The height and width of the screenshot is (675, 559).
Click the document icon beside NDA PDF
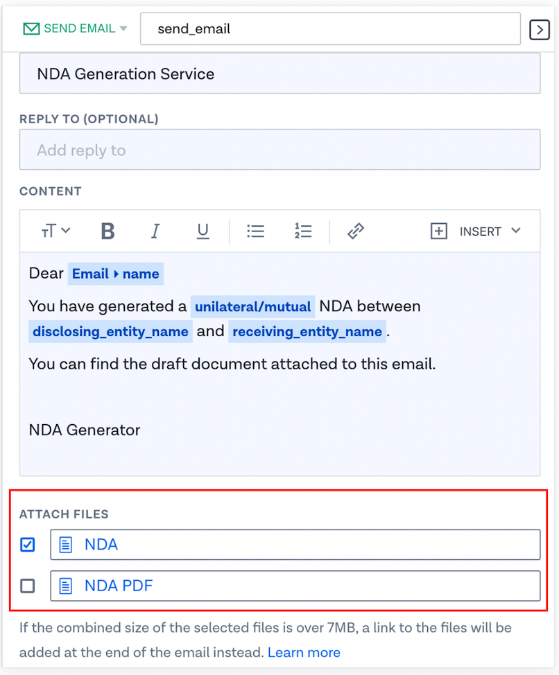(x=66, y=586)
